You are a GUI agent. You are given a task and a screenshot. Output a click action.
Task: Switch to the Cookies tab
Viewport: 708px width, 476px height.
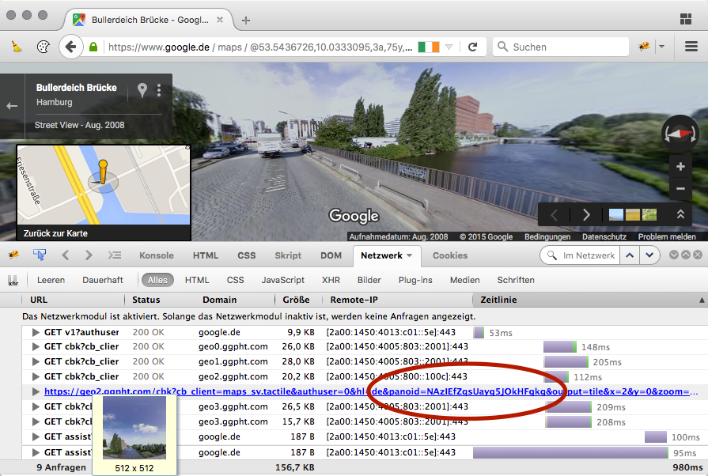(x=450, y=255)
